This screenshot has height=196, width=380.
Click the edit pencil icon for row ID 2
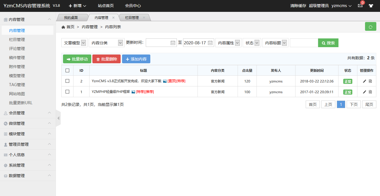point(364,81)
